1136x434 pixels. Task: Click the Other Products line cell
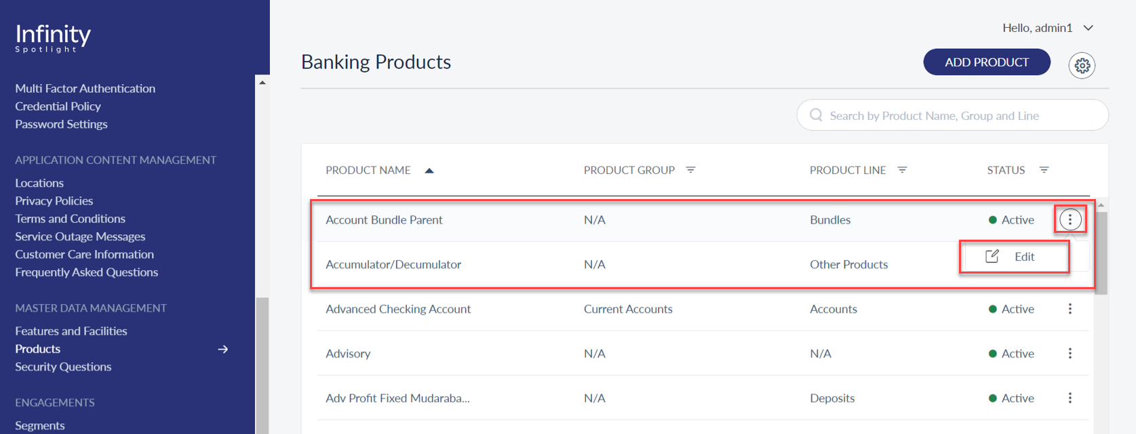[848, 264]
